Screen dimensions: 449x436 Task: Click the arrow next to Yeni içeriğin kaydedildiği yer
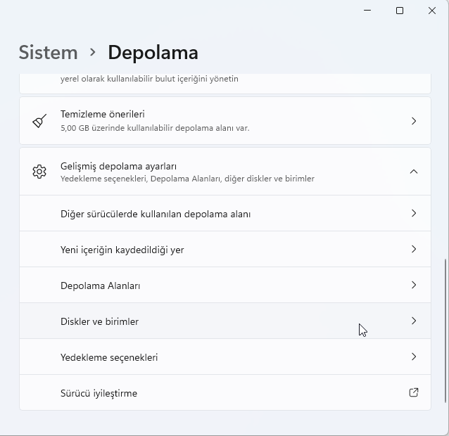tap(414, 249)
